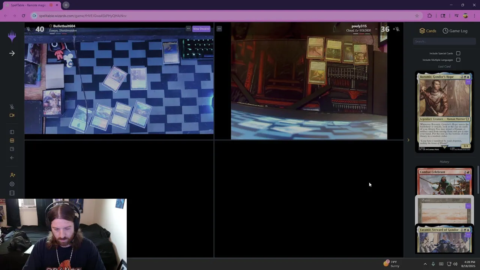
Task: Click the commander name Éowyn, Shieldmaiden
Action: [x=63, y=30]
